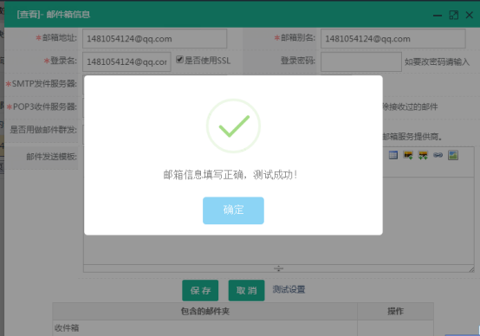Open the 测试设置 link
The image size is (480, 336).
[289, 289]
